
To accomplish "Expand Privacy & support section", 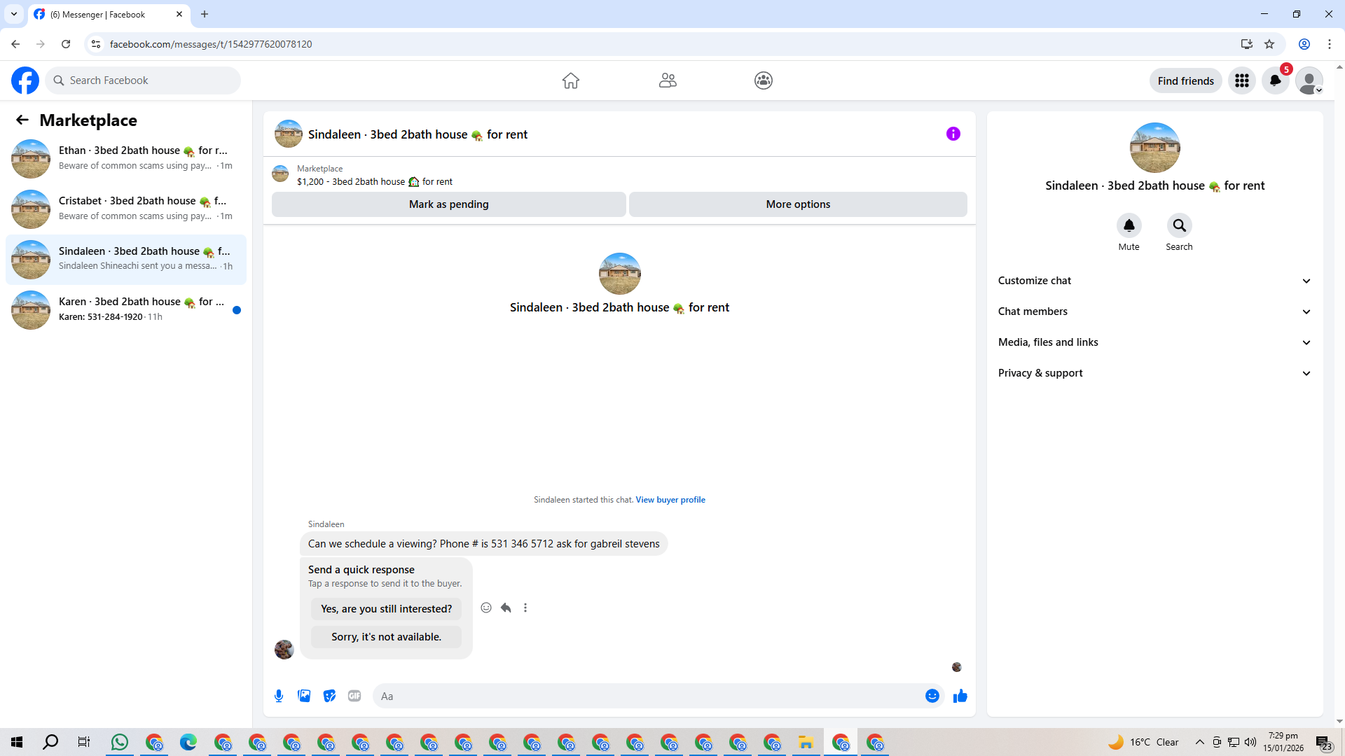I will (1154, 373).
